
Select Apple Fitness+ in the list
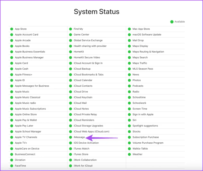(24, 74)
